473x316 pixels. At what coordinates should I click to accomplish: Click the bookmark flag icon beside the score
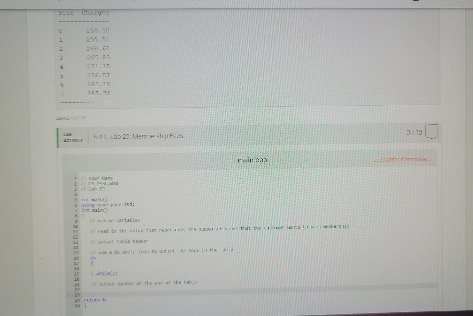(431, 131)
